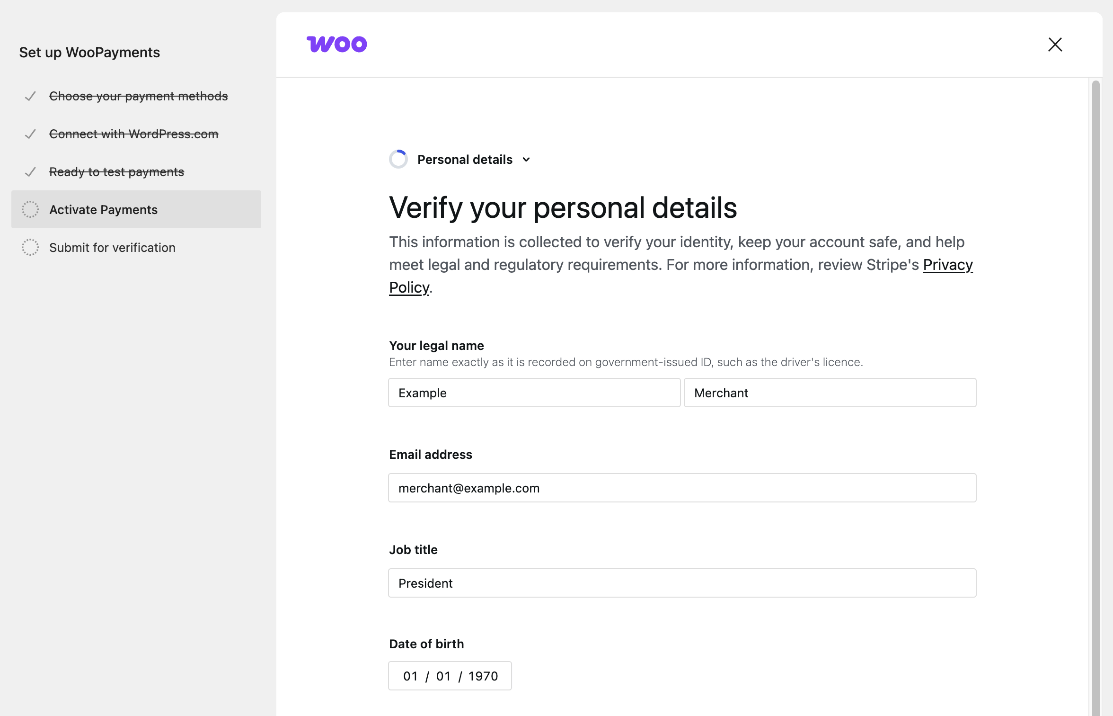The width and height of the screenshot is (1113, 716).
Task: Click the last name field containing Merchant
Action: 830,393
